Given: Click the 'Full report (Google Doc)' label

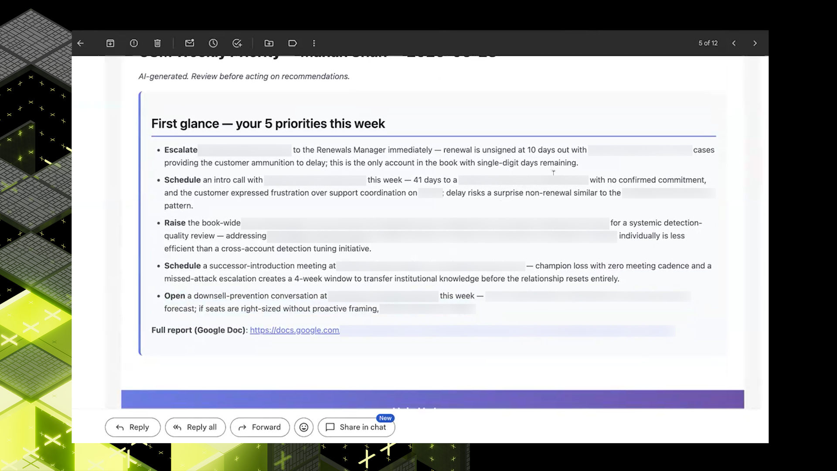Looking at the screenshot, I should click(200, 330).
